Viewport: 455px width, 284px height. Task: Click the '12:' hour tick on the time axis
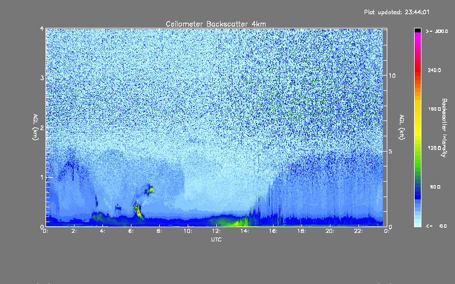click(216, 231)
